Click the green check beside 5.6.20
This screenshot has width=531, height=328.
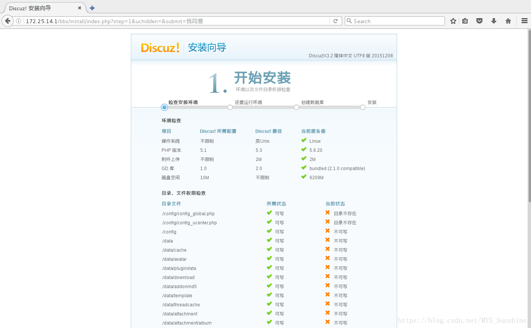click(x=304, y=149)
